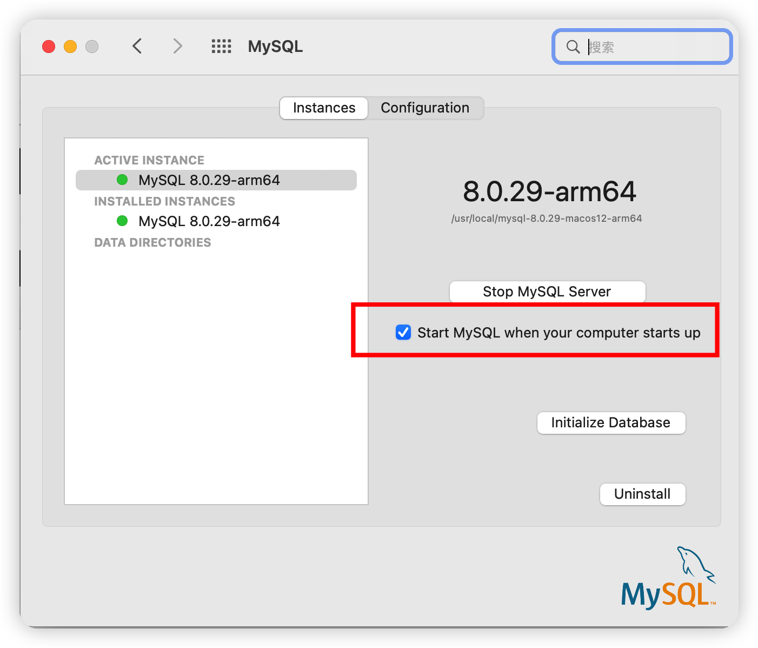
Task: Go forward with the right chevron
Action: [x=177, y=46]
